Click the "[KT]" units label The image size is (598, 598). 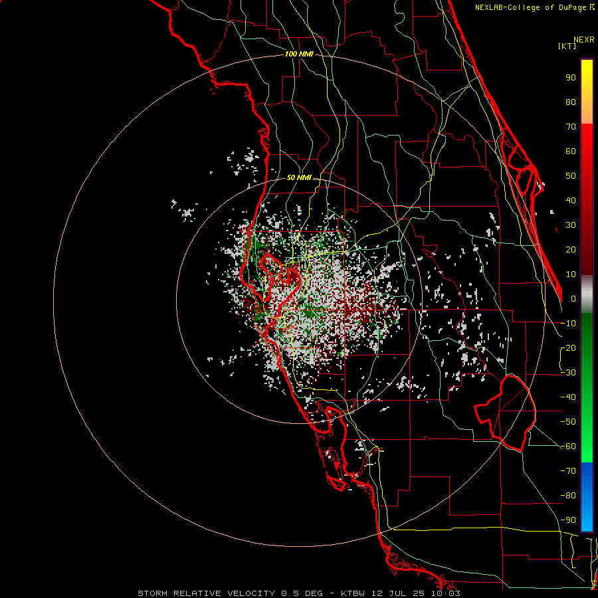[x=567, y=46]
